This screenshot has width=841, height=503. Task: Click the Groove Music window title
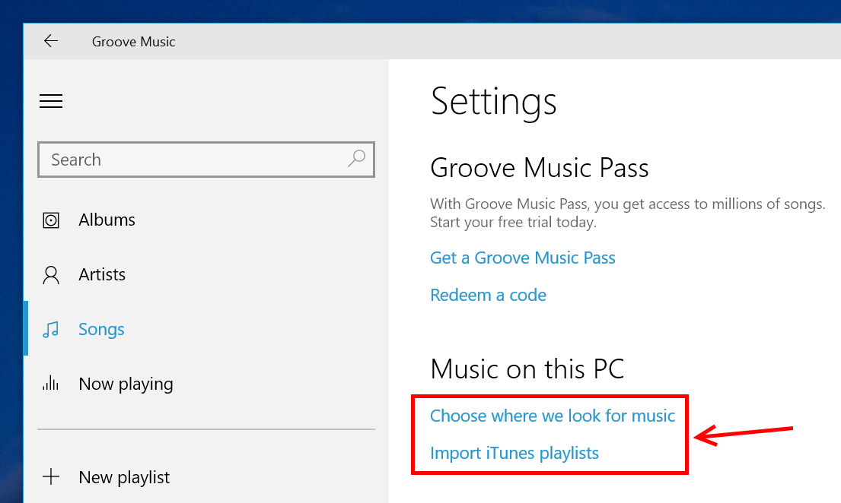click(x=133, y=42)
